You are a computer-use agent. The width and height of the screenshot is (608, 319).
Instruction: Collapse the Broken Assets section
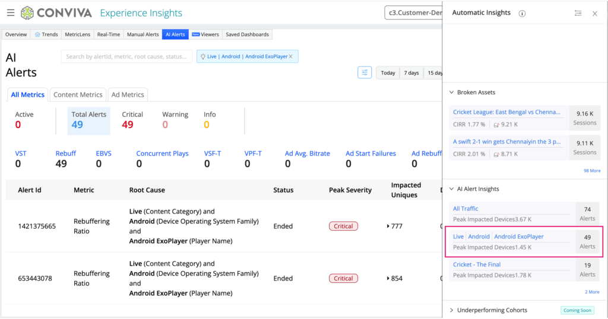pos(451,92)
